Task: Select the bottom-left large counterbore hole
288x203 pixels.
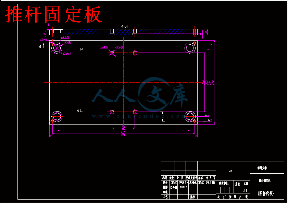Action: coord(57,116)
